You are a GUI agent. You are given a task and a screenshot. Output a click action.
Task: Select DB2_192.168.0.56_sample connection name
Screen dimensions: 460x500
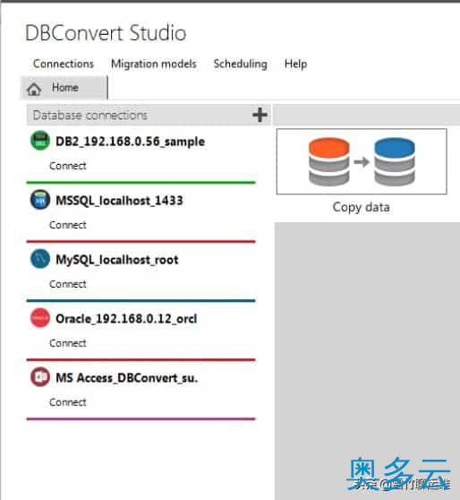[x=130, y=142]
